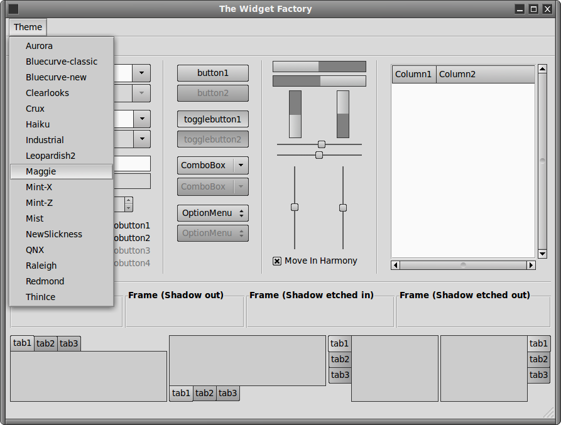Select the Aurora theme
Screen dimensions: 561x425
click(62, 46)
